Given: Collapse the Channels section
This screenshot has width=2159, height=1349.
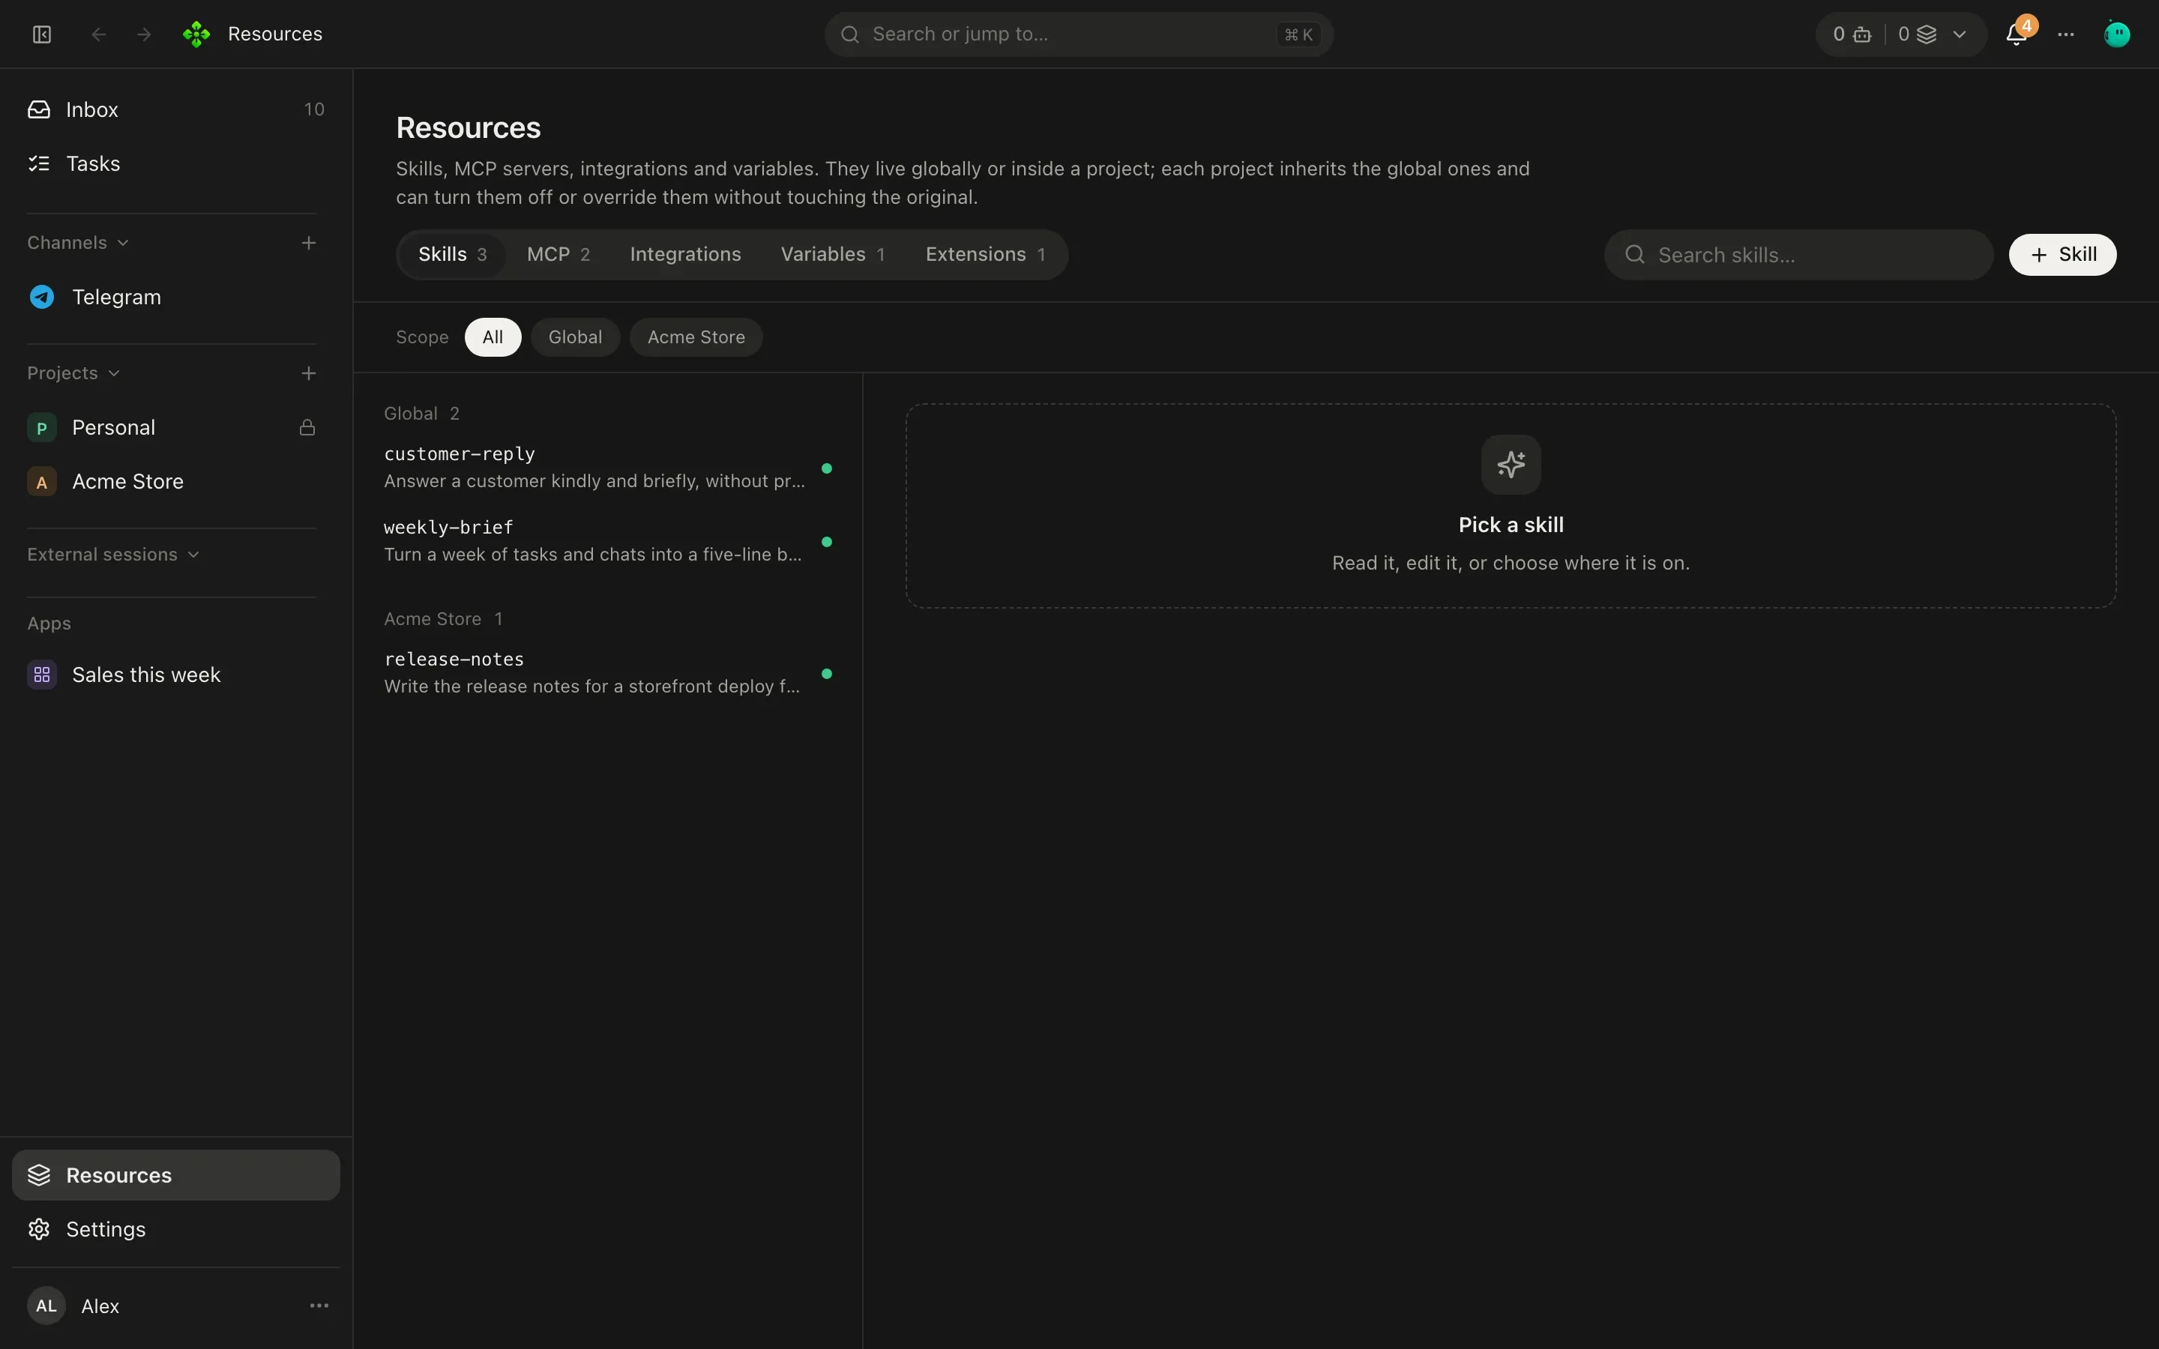Looking at the screenshot, I should click(79, 243).
